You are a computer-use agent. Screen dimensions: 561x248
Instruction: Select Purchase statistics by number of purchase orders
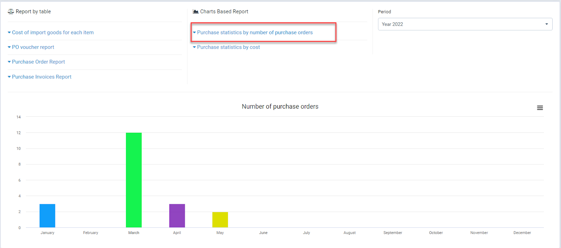[x=255, y=33]
